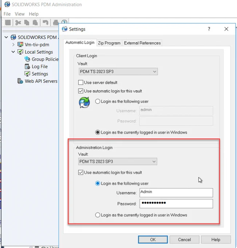Click the Web API Servers icon

(x=20, y=81)
